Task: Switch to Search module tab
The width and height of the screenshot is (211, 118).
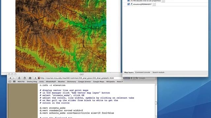Action: [158, 72]
